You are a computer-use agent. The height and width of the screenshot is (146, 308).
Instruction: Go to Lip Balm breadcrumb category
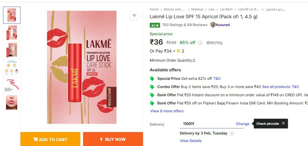point(226,9)
